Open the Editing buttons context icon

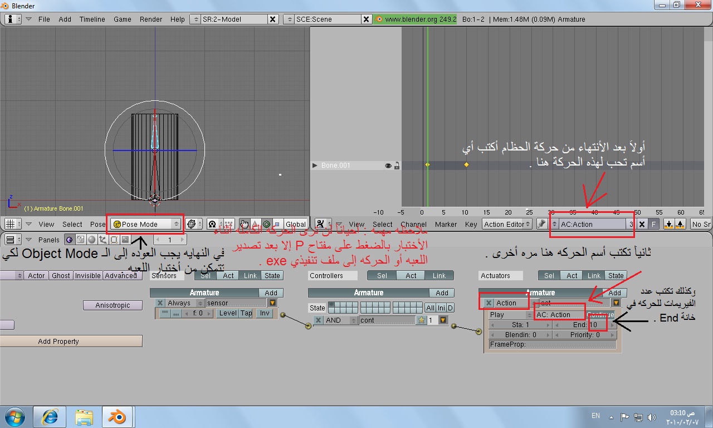pos(114,240)
